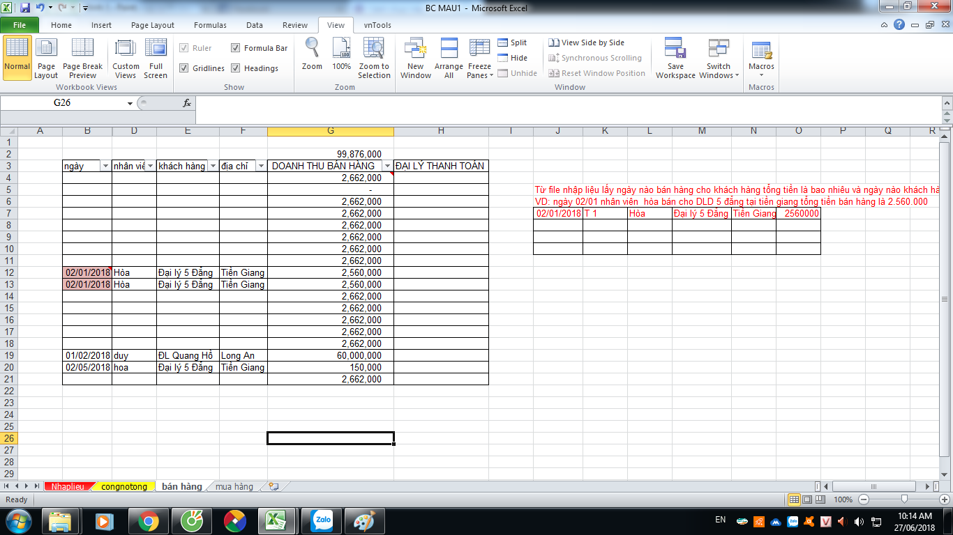This screenshot has width=953, height=535.
Task: Adjust the zoom slider in status bar
Action: pos(904,499)
